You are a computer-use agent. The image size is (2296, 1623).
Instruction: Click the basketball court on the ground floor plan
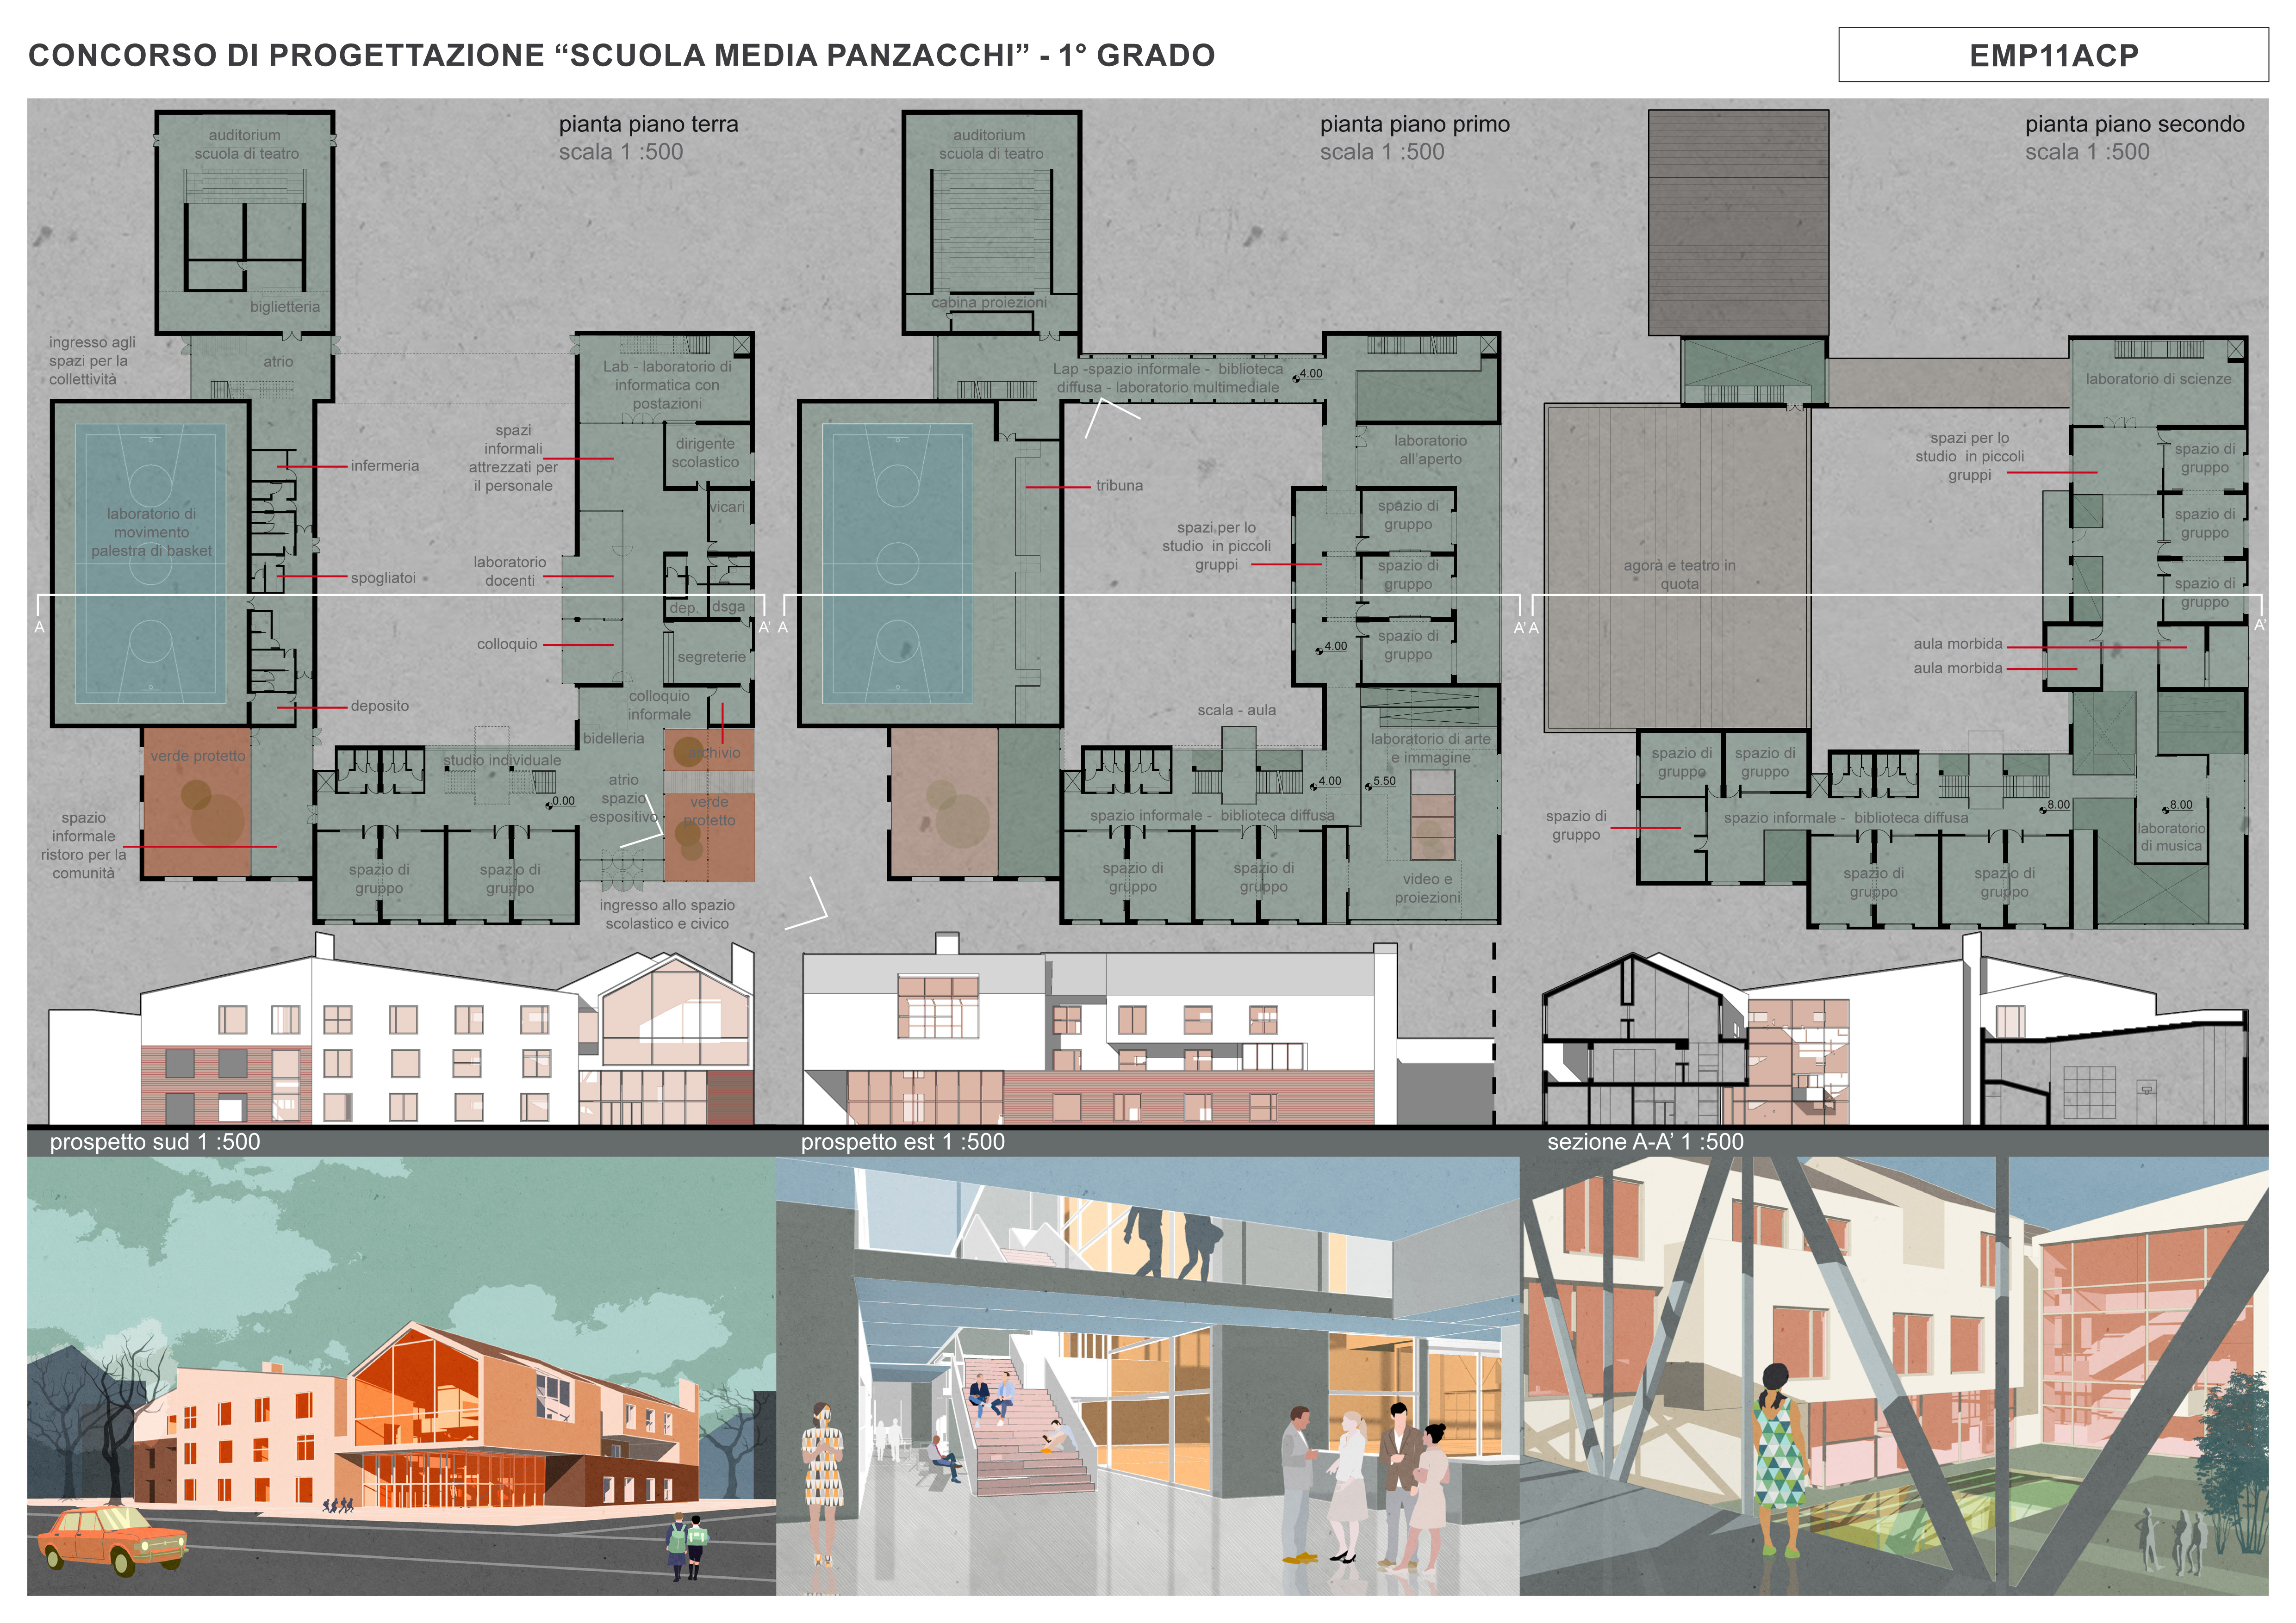point(150,564)
